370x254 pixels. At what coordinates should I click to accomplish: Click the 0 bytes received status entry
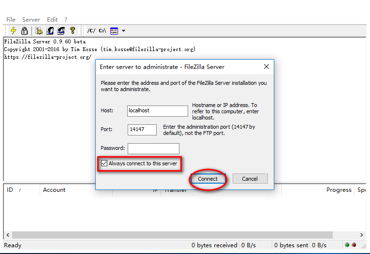pyautogui.click(x=214, y=245)
